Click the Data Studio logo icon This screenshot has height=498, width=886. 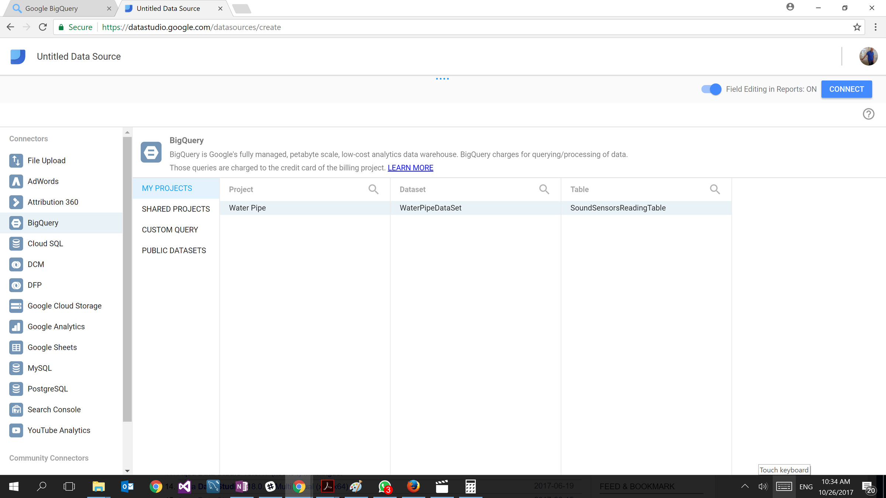click(x=18, y=56)
